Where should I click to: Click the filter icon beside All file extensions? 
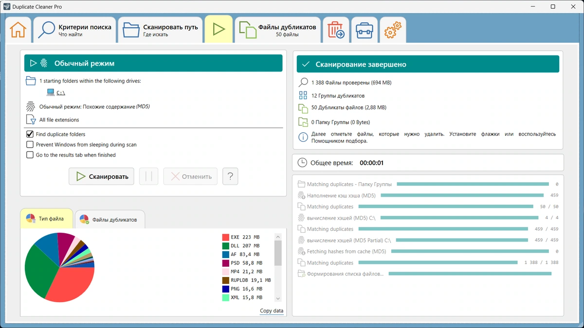[x=31, y=120]
